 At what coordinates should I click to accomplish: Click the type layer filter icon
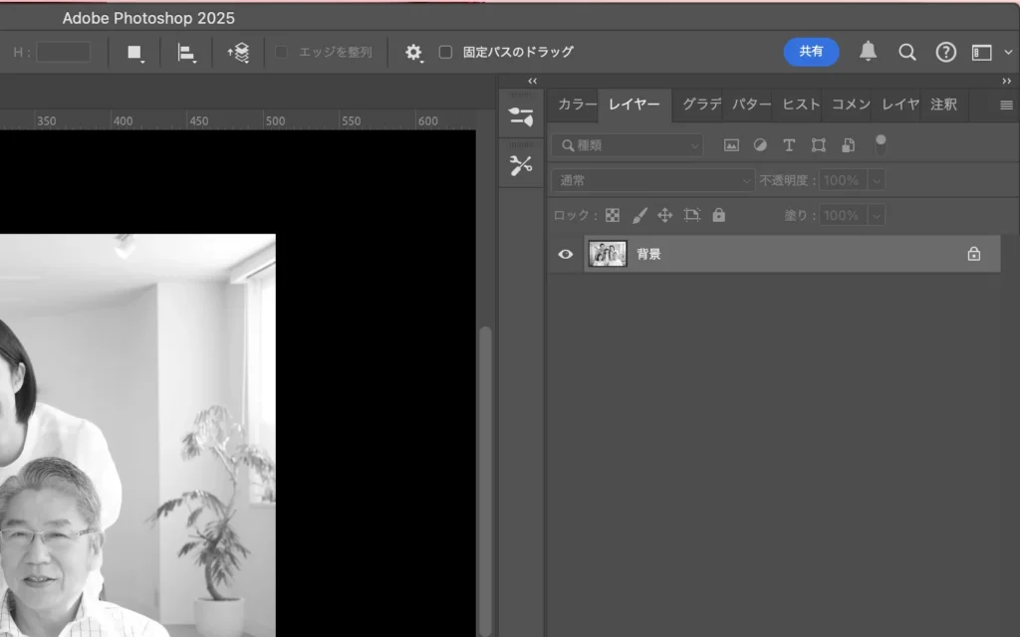(789, 145)
